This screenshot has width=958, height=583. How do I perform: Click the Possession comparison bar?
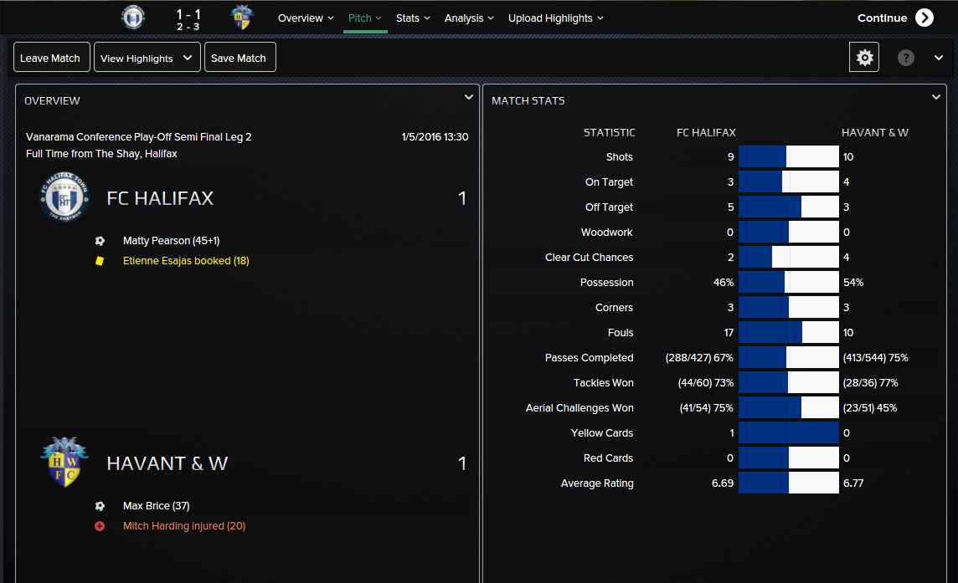click(x=789, y=283)
